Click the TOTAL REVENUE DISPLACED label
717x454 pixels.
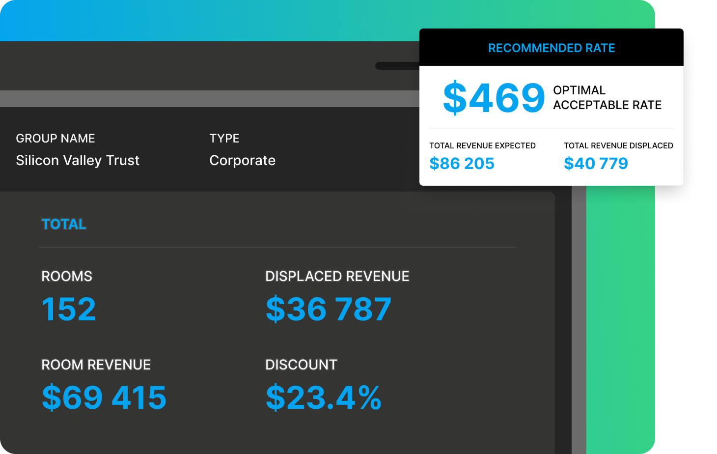[x=618, y=145]
